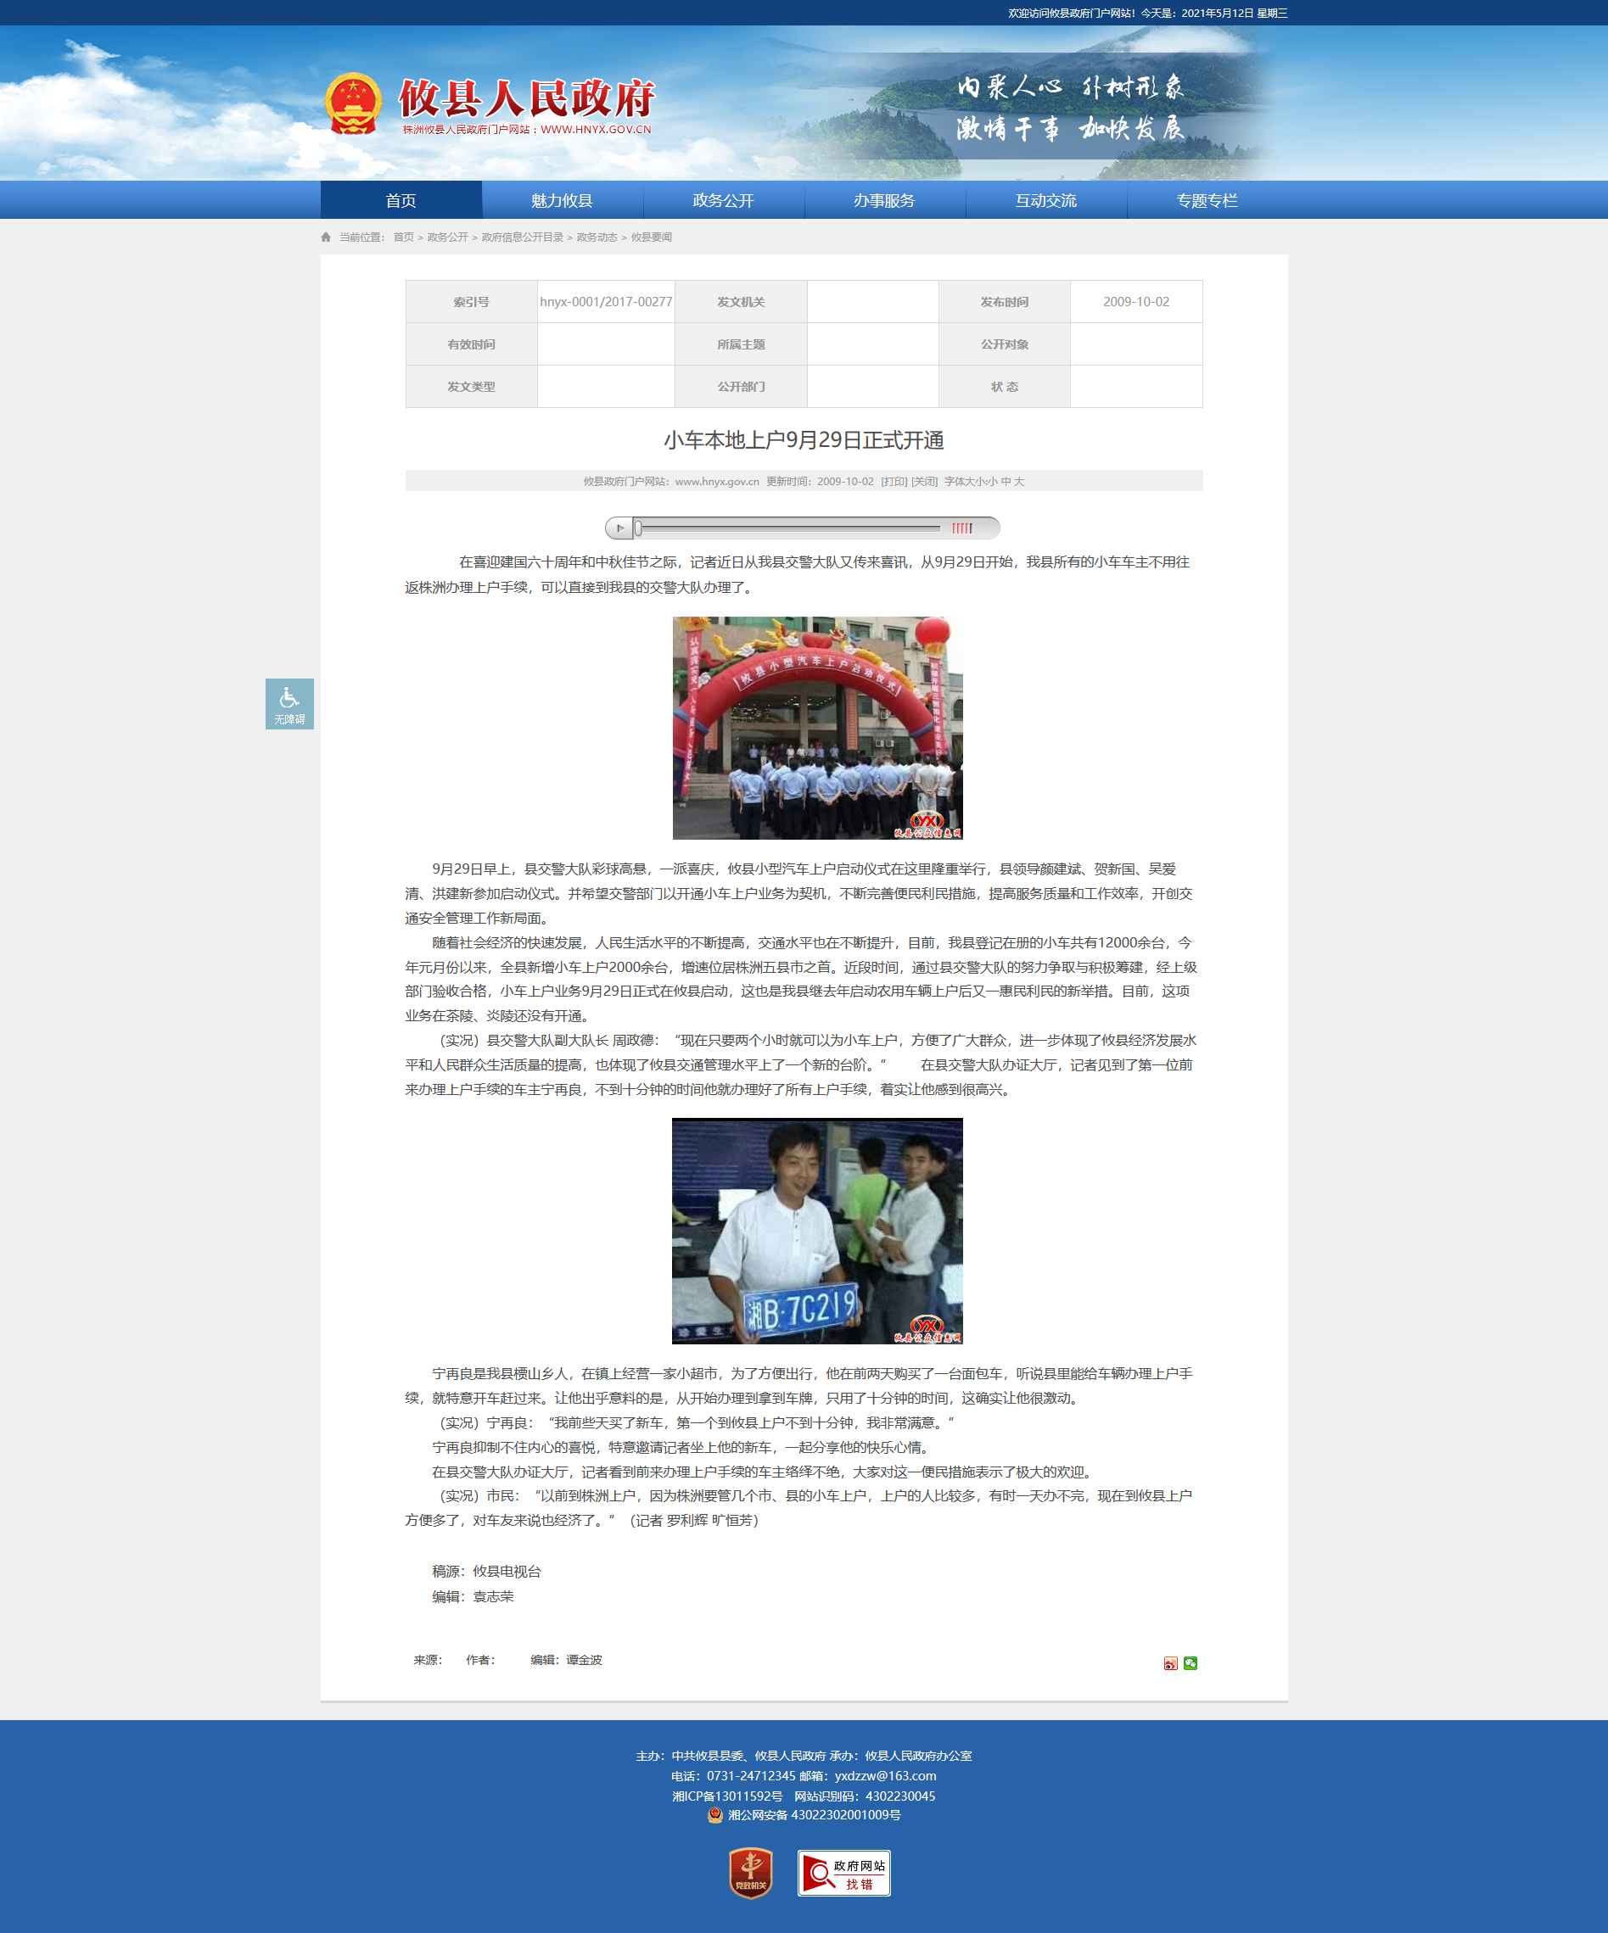Click the license plate photo thumbnail

point(817,1231)
